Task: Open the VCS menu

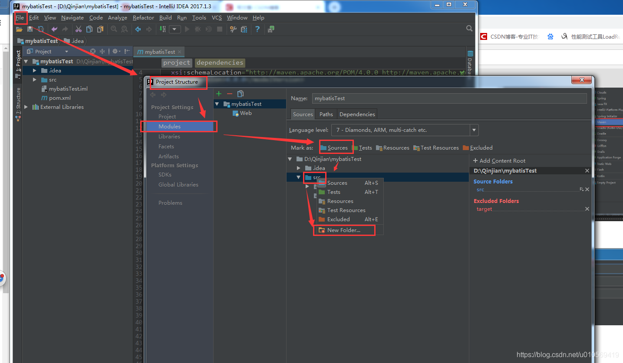Action: [217, 18]
